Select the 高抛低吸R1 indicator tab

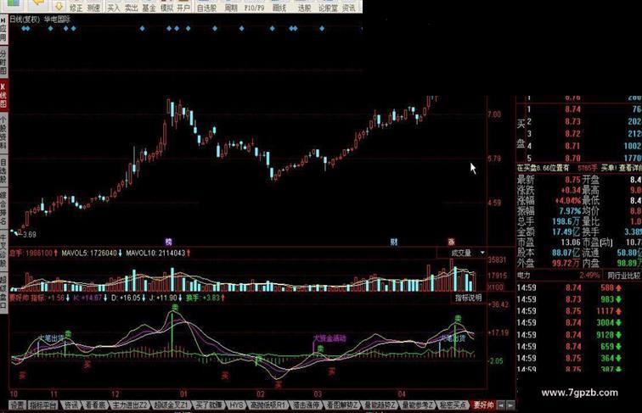pyautogui.click(x=267, y=405)
